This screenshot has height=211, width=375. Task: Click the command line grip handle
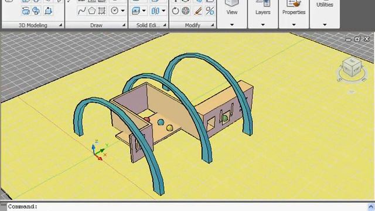click(4, 205)
